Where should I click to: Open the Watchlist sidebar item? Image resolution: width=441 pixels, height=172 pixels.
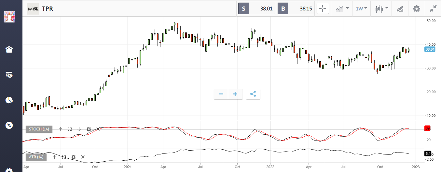(x=9, y=75)
